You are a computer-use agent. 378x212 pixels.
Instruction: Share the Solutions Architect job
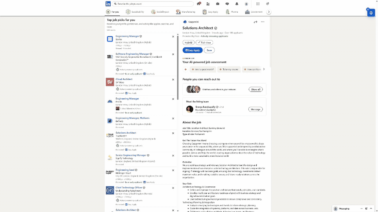pos(255,22)
